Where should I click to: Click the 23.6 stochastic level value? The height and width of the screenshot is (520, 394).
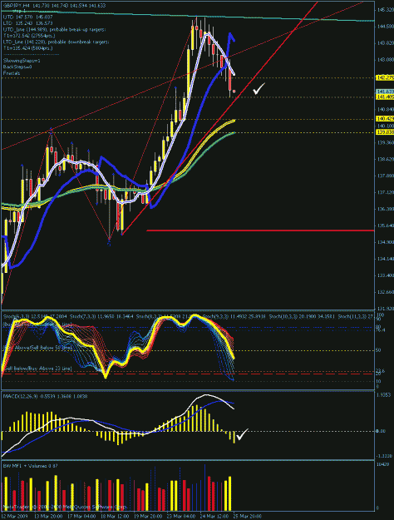(x=381, y=371)
